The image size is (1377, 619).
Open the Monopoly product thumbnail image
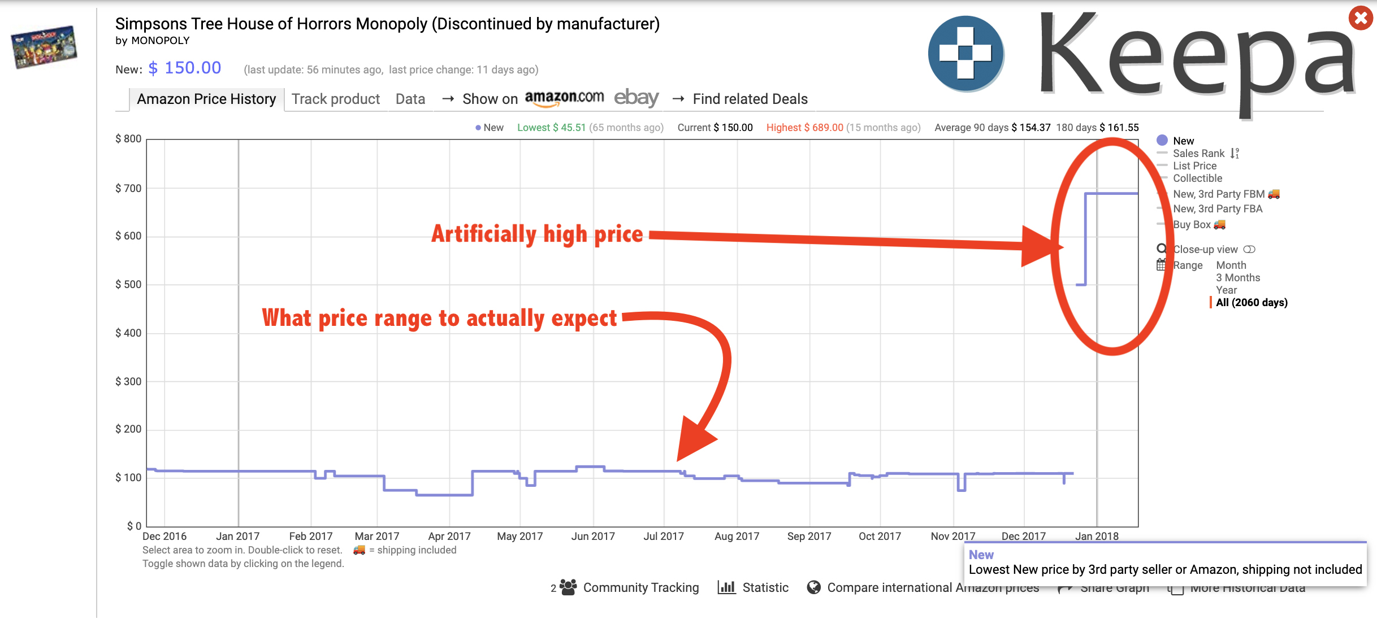44,46
